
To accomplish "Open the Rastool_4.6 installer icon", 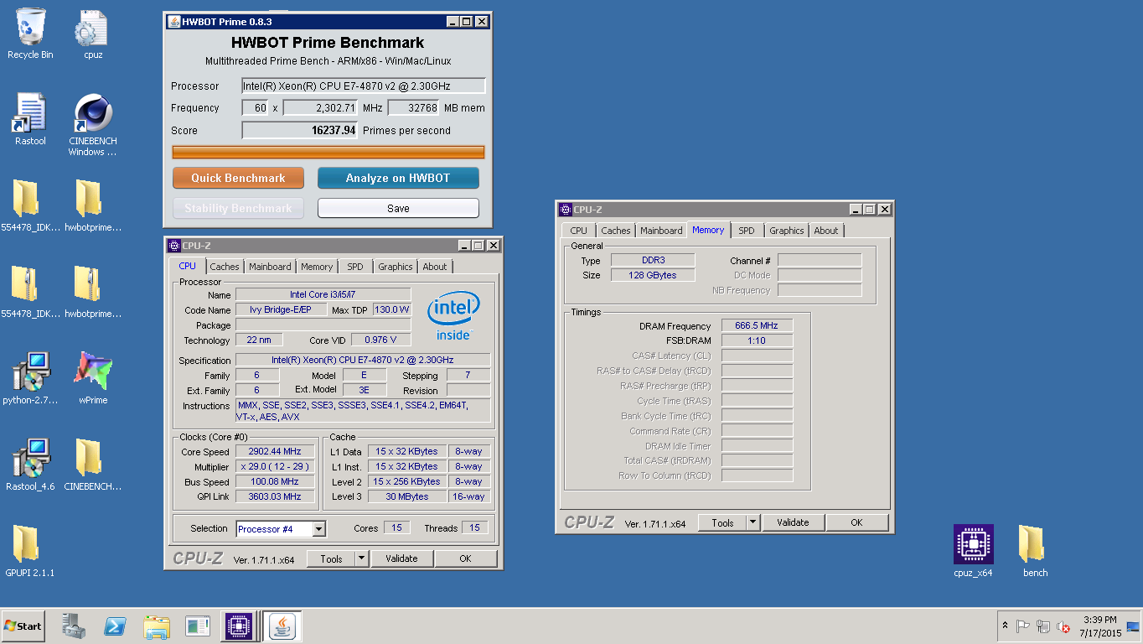I will click(30, 465).
